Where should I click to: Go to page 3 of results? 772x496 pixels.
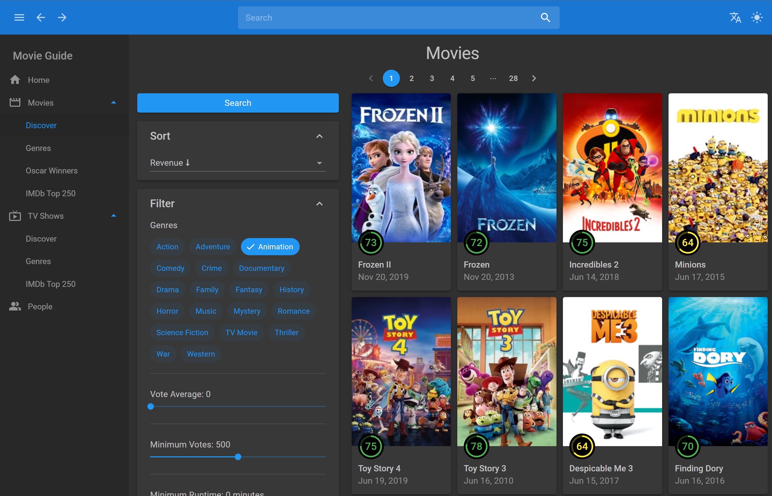coord(432,78)
